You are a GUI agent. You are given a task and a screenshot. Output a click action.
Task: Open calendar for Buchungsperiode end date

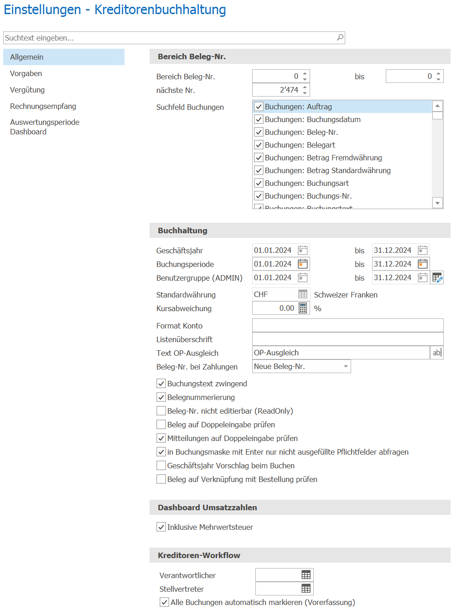[423, 264]
